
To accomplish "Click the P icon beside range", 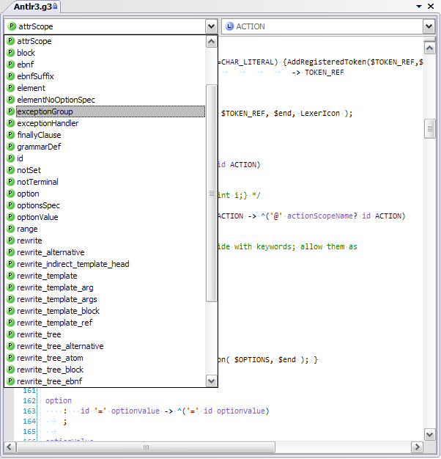I will click(10, 228).
